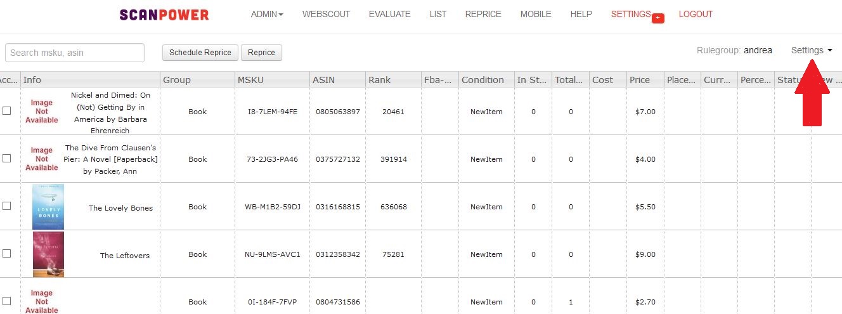Focus the Search msku, asin field

(x=75, y=53)
